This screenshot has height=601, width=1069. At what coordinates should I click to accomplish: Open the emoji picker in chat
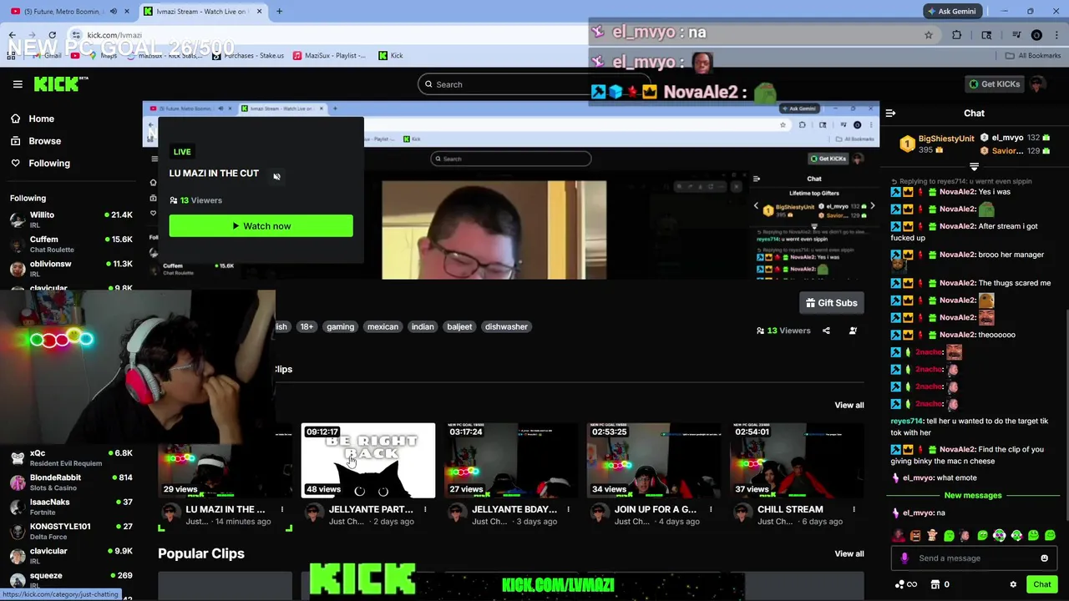[x=1044, y=558]
